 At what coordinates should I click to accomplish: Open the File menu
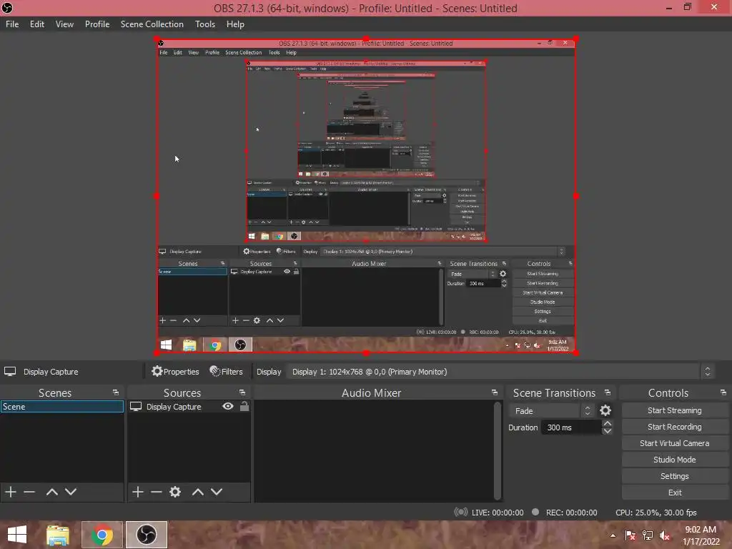(x=12, y=24)
